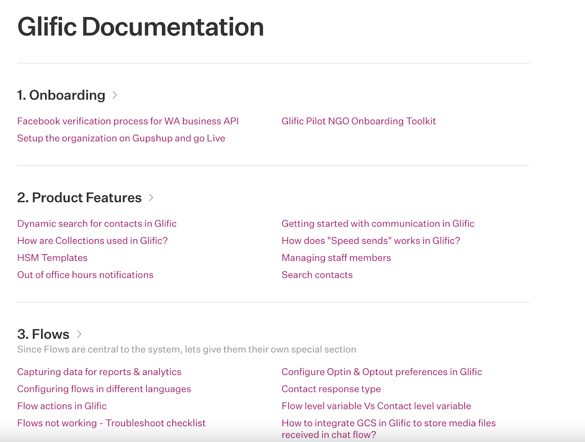Open How are Collections used in Glific
This screenshot has height=442, width=585.
(x=93, y=241)
